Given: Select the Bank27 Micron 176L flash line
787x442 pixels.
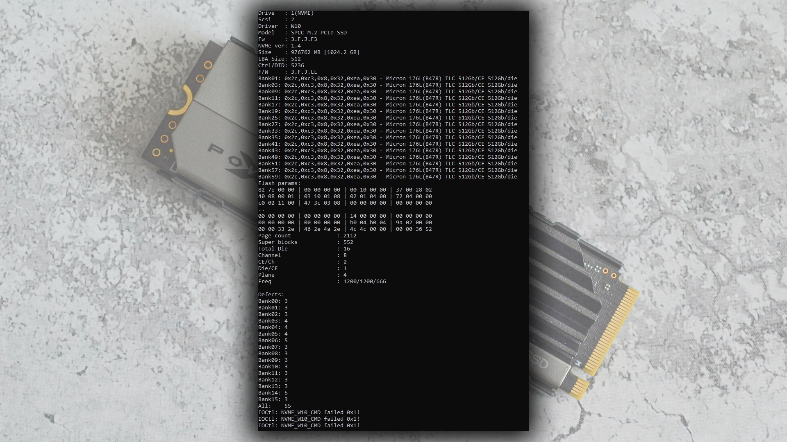Looking at the screenshot, I should [388, 124].
